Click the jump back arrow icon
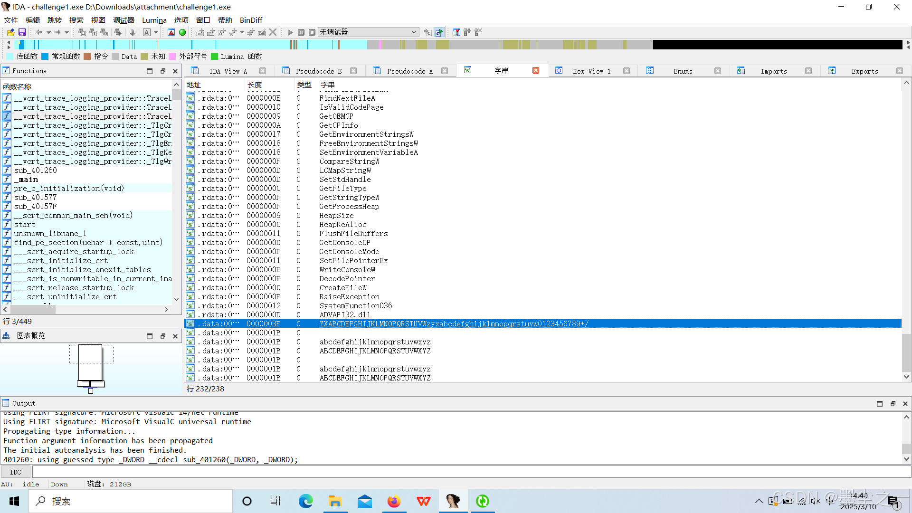The image size is (912, 513). click(x=39, y=32)
